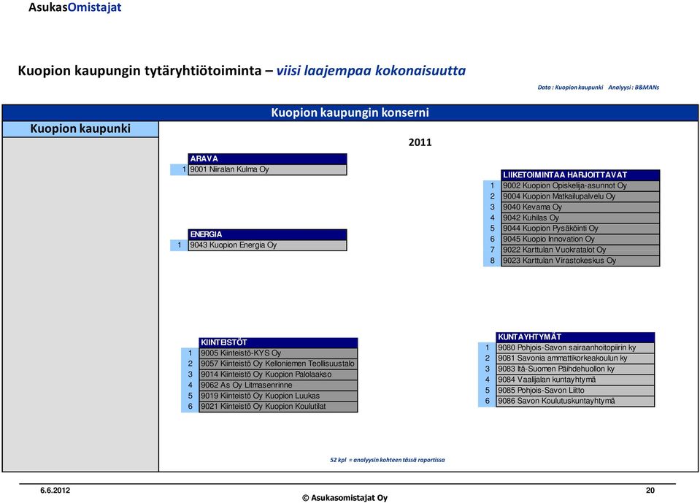The height and width of the screenshot is (503, 700).
Task: Select the 'Kuopion kaupungin konserni' header bar
Action: pyautogui.click(x=350, y=112)
